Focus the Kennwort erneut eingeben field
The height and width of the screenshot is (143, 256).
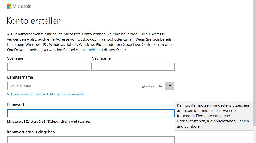click(x=91, y=140)
